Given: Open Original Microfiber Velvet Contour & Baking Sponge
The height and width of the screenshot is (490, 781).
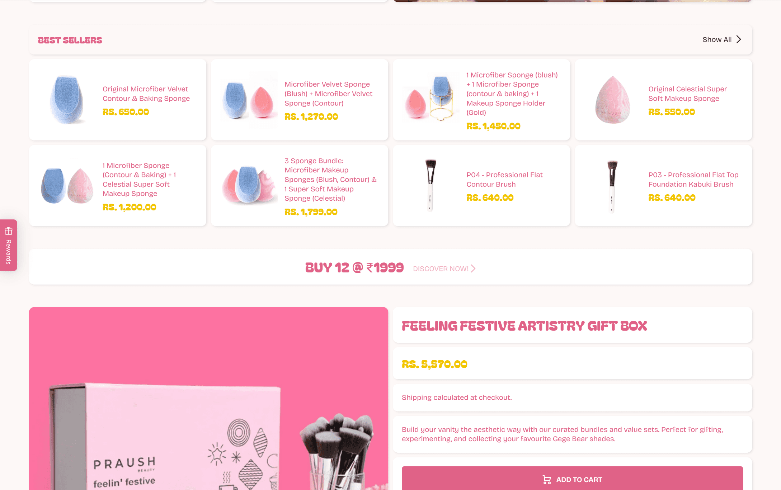Looking at the screenshot, I should [146, 94].
